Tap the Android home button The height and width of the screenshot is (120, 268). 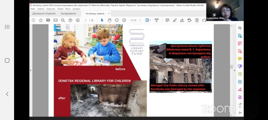[7, 60]
